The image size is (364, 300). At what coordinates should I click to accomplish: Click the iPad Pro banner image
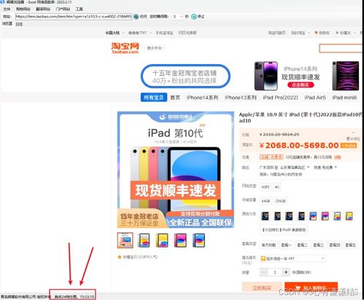(x=346, y=76)
